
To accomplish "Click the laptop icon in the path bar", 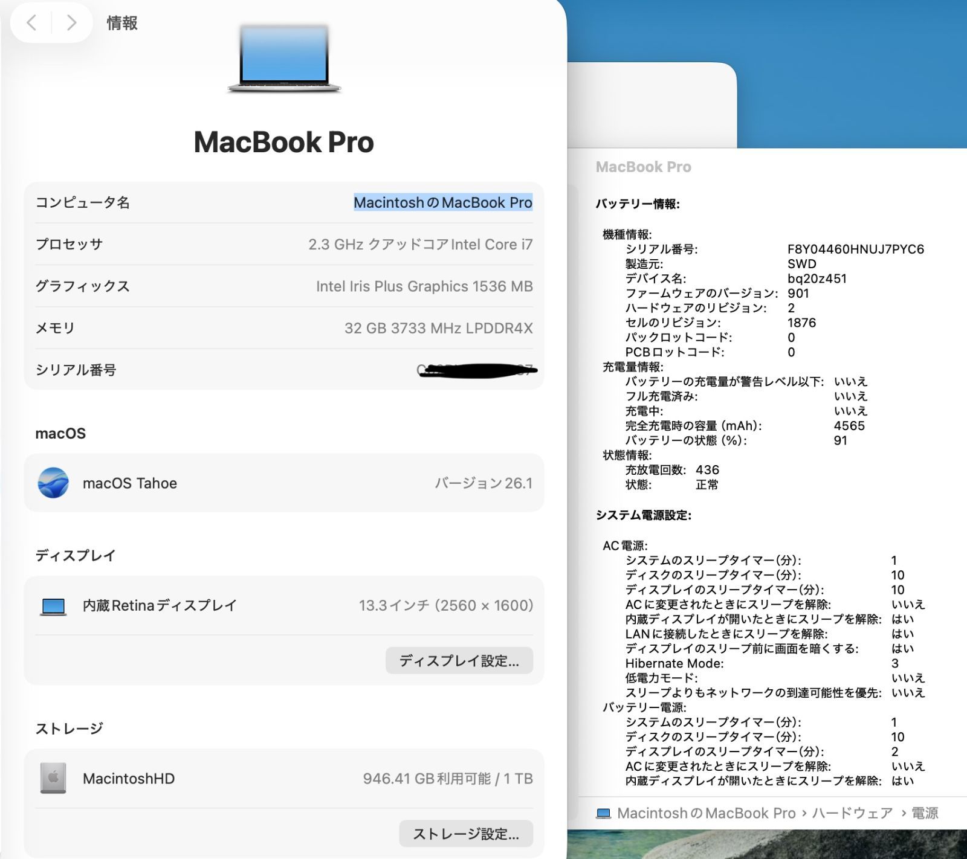I will point(603,814).
